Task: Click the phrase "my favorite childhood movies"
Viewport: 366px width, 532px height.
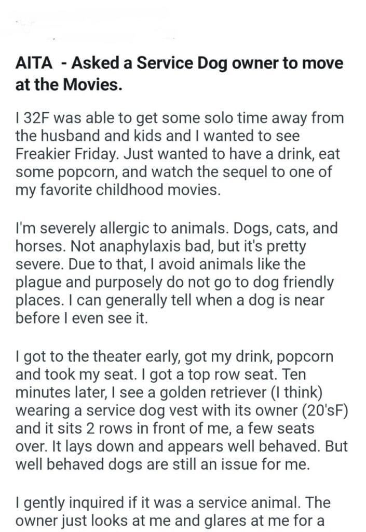Action: (x=117, y=189)
